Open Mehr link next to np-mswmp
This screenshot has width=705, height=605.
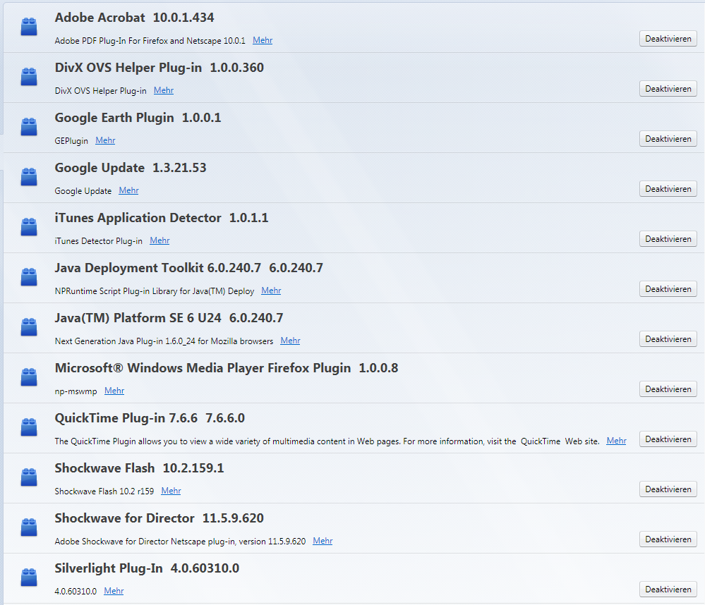click(x=114, y=391)
